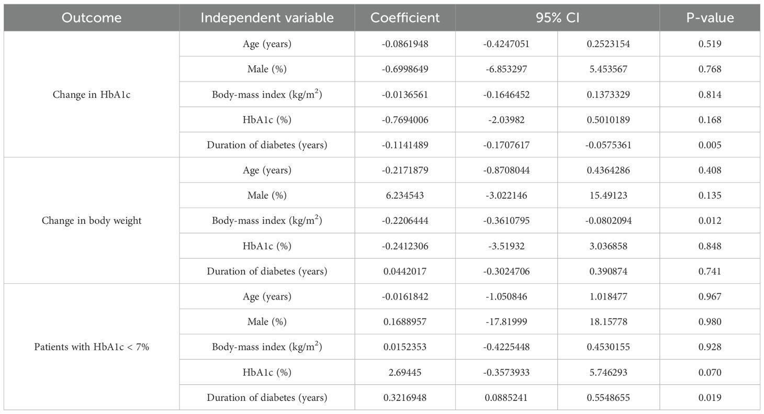
Task: Click the 95% CI header cell
Action: coord(557,18)
